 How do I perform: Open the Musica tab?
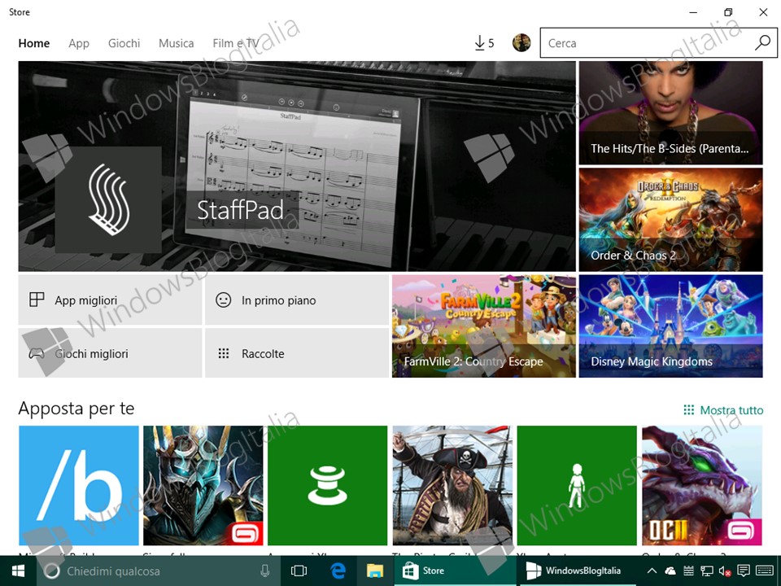177,43
